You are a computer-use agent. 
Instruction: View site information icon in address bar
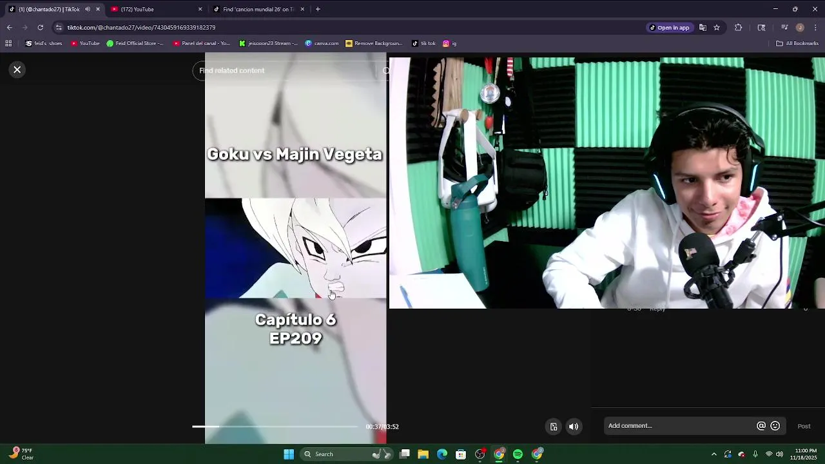[x=59, y=28]
